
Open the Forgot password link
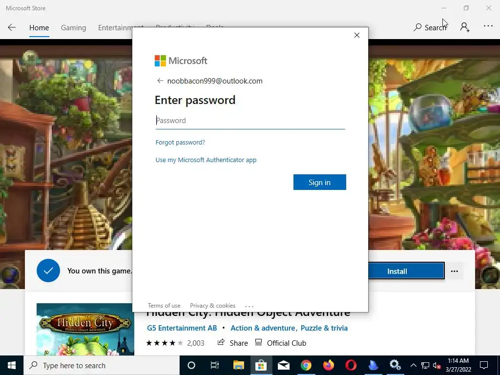(180, 142)
